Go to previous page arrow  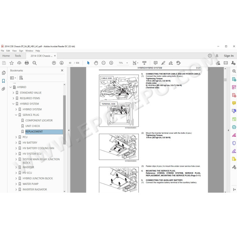(54, 63)
